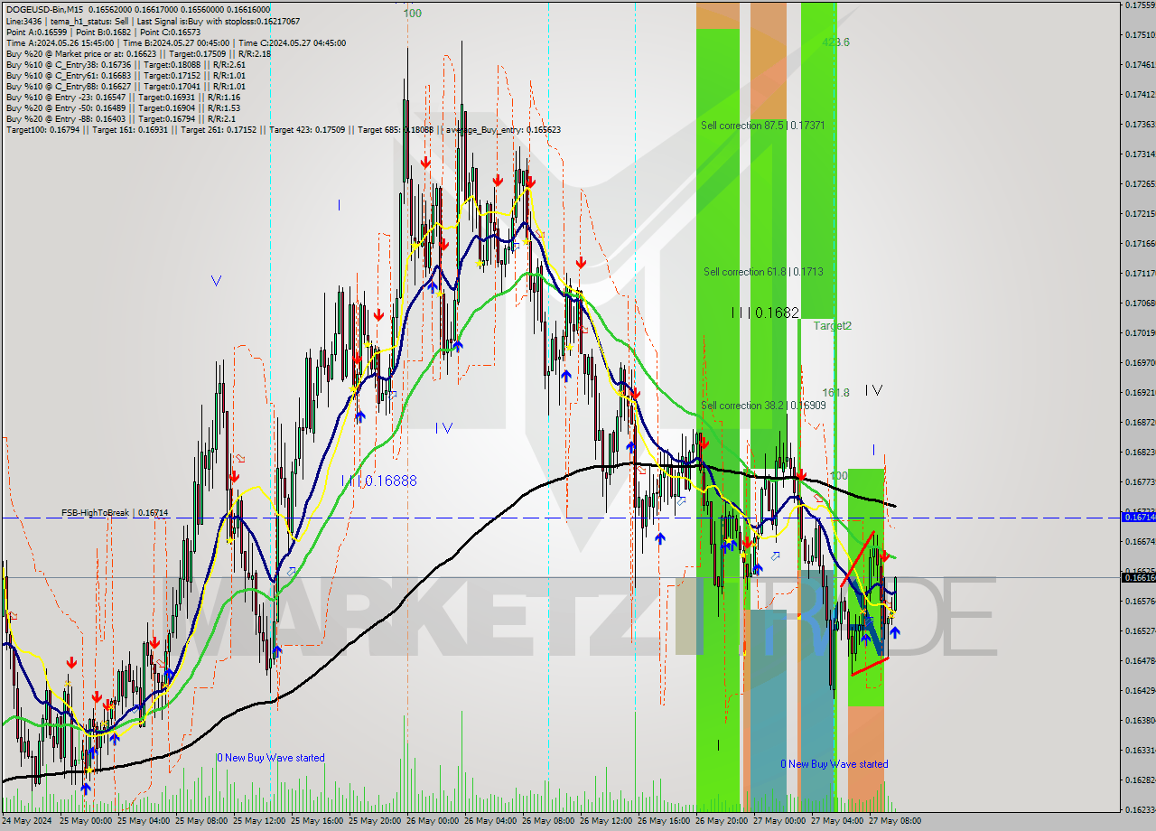This screenshot has width=1156, height=831.
Task: Select the 25 May 16:00 time label
Action: [316, 821]
